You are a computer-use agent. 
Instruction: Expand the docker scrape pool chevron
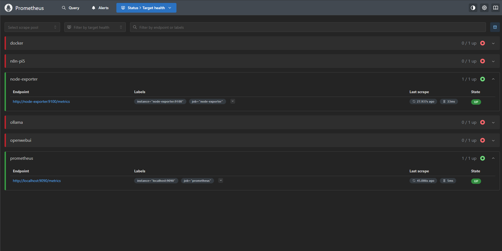(x=493, y=43)
